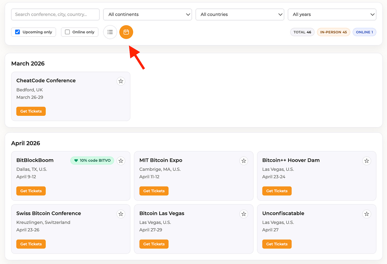Click the IN-PERSON 45 badge
387x264 pixels.
[334, 32]
